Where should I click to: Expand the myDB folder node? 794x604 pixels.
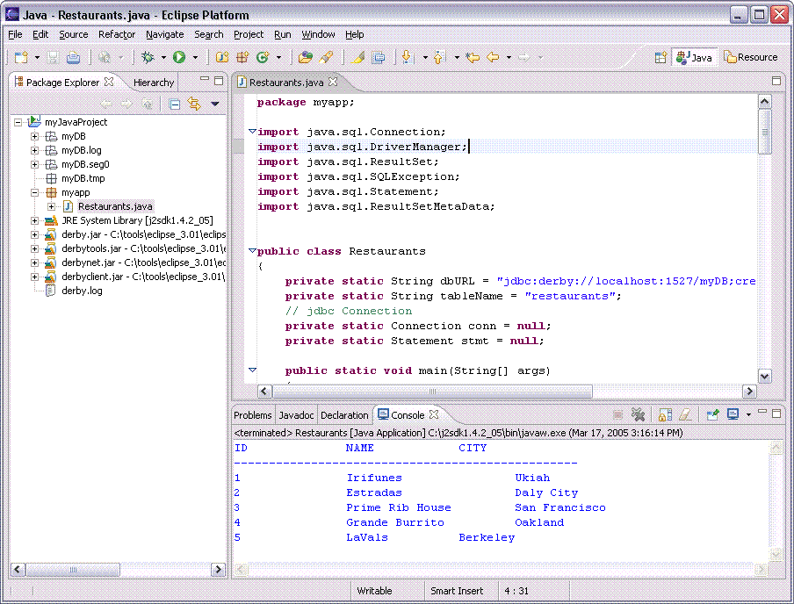point(35,136)
